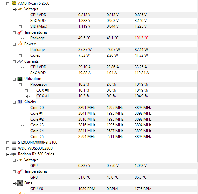Image resolution: width=198 pixels, height=194 pixels.
Task: Click the CPU Voltages lightning icon
Action: 20,9
